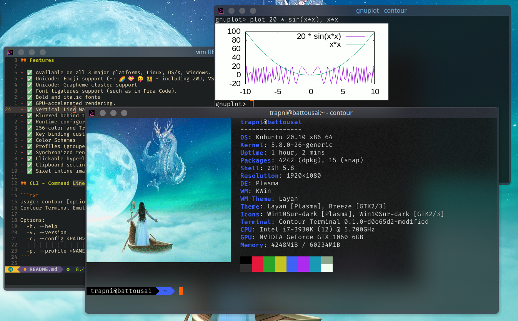Screen dimensions: 518x321
Task: Click the README.md filename in the vim status line
Action: [x=43, y=269]
